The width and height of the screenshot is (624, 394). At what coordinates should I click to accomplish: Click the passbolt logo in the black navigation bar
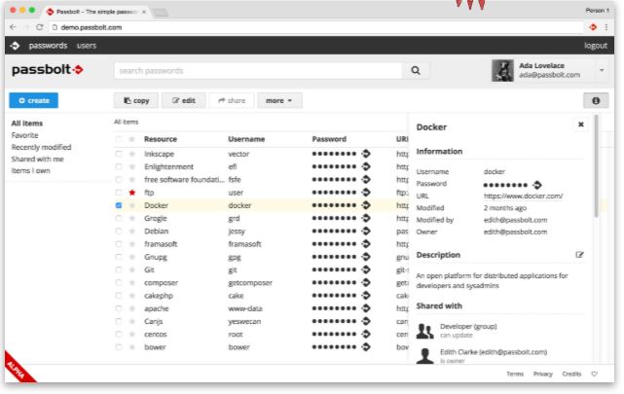[x=15, y=46]
